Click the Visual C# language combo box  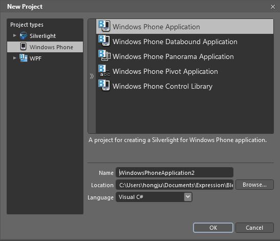154,197
